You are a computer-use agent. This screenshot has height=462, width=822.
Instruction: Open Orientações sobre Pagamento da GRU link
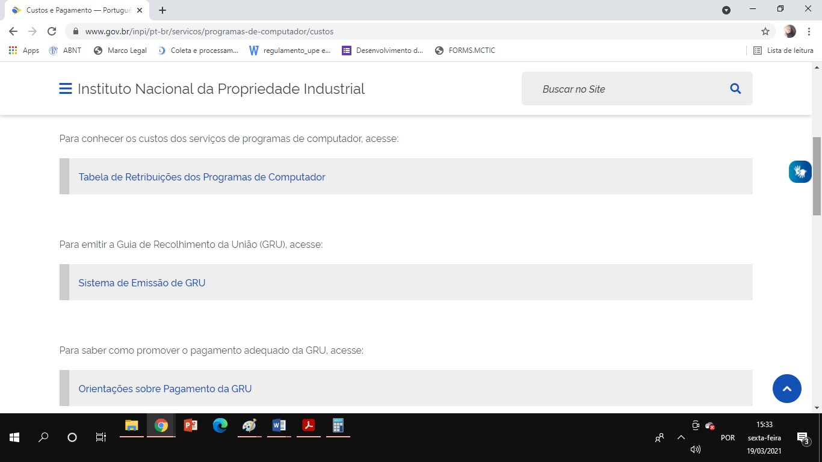[165, 389]
